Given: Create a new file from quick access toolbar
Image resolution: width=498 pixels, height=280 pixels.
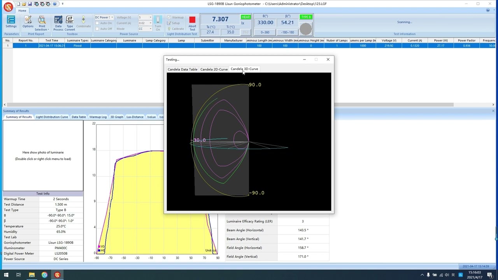Looking at the screenshot, I should 18,4.
